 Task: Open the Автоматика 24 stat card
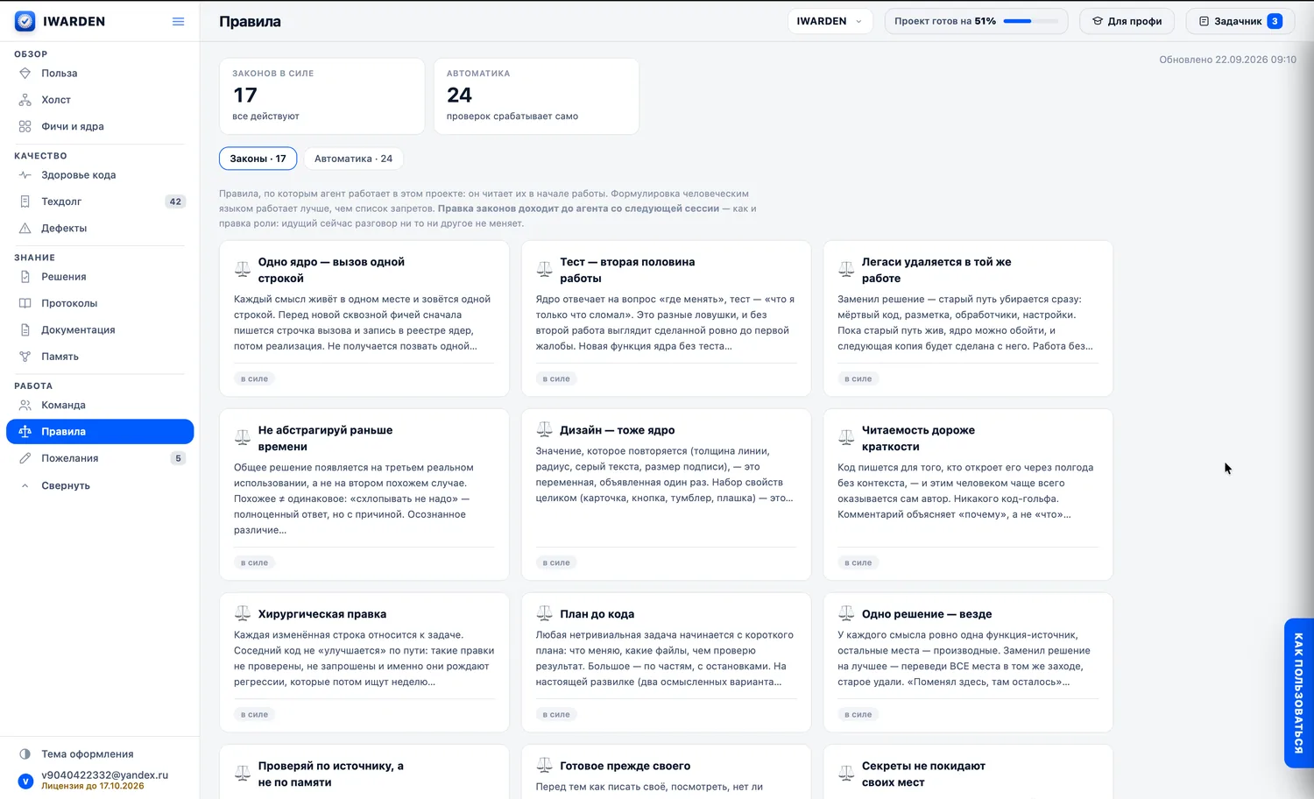tap(536, 96)
